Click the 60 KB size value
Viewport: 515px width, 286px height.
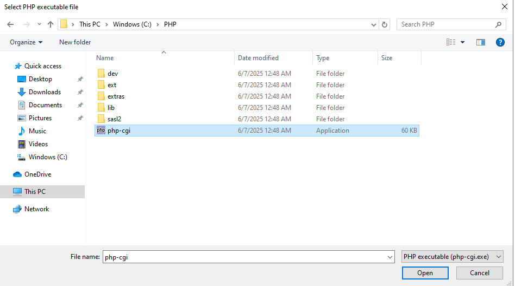(409, 131)
